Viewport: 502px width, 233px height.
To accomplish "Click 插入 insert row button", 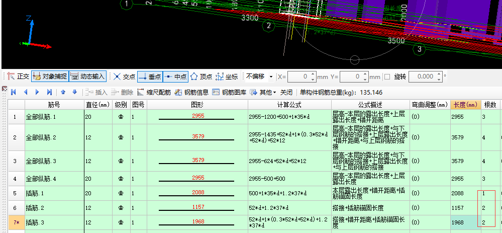I will coord(96,93).
